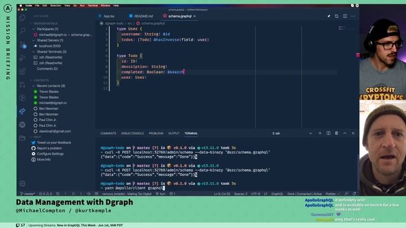This screenshot has height=228, width=406.
Task: Open the Extensions icon in activity bar
Action: (x=23, y=71)
